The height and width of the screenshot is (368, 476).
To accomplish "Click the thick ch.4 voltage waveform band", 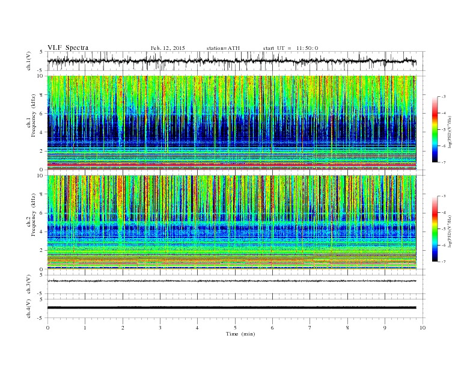I will [231, 308].
